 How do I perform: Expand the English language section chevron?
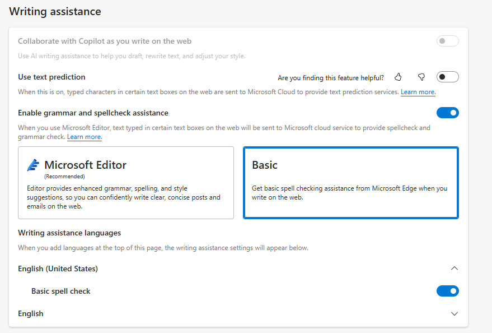[x=454, y=313]
